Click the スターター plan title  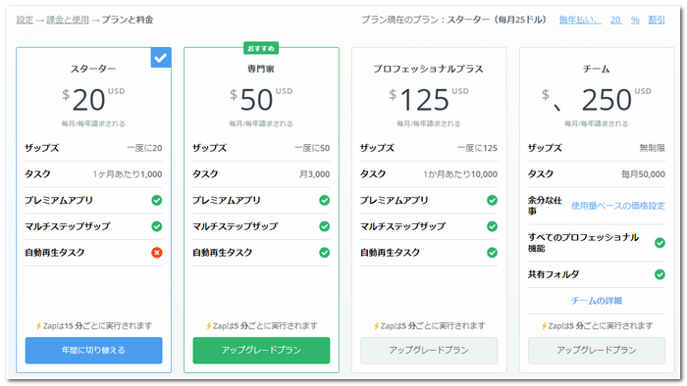pyautogui.click(x=93, y=69)
